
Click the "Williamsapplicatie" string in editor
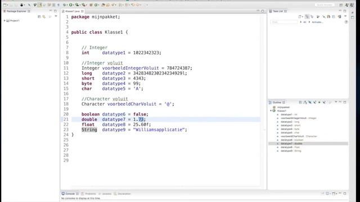[159, 130]
